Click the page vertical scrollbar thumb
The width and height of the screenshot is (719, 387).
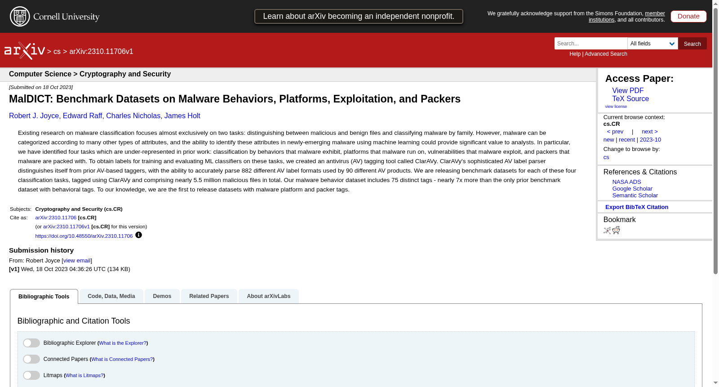[715, 141]
